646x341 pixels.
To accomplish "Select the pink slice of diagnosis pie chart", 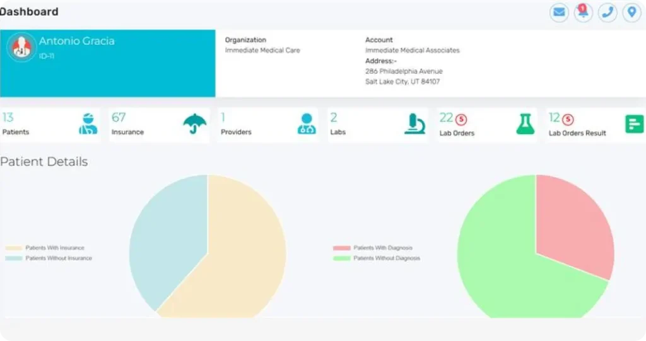I will click(573, 221).
